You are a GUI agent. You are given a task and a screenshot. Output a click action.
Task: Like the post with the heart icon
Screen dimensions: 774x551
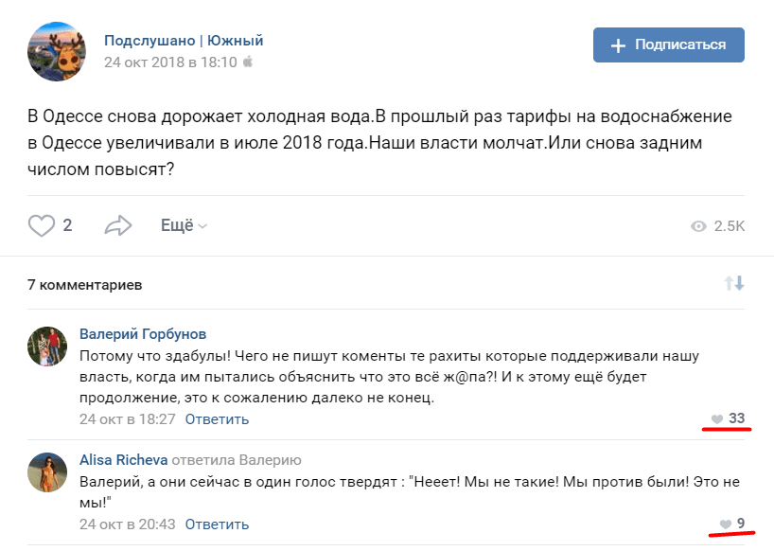42,225
